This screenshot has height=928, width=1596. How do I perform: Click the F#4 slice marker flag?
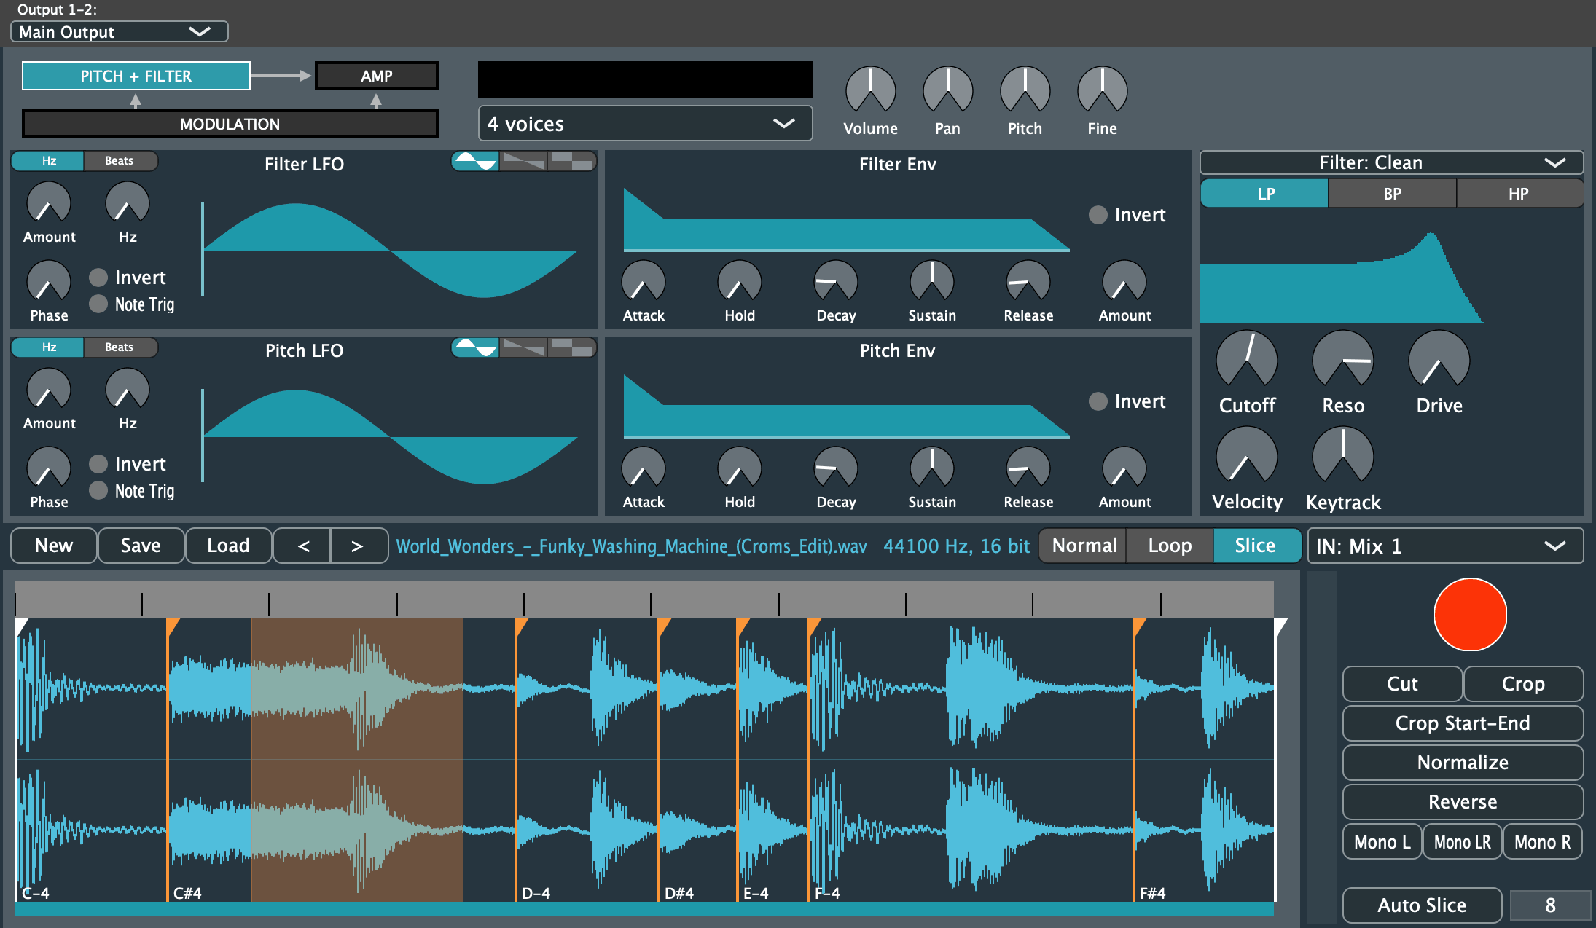[x=1139, y=626]
